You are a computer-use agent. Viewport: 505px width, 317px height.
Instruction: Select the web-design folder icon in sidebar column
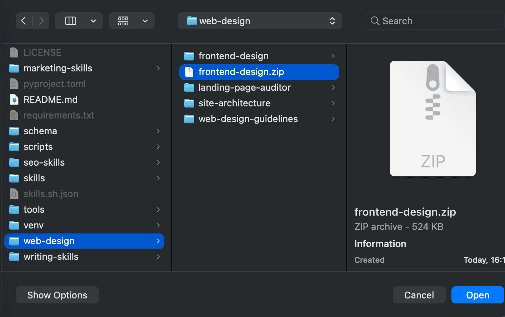click(x=14, y=241)
